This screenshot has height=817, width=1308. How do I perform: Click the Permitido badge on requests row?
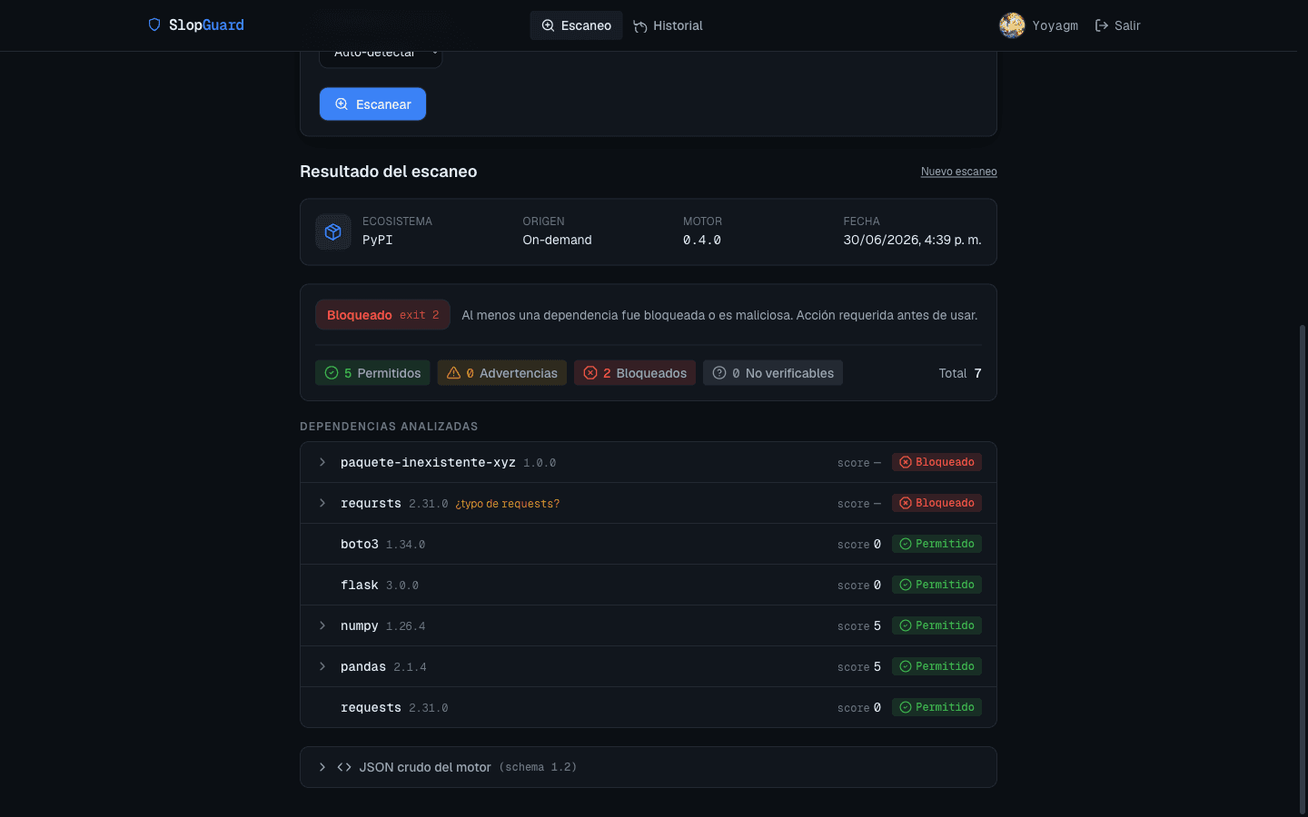(936, 707)
